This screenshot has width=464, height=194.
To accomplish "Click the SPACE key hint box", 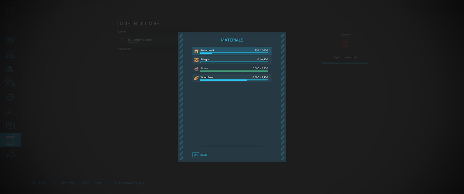I will click(x=87, y=183).
